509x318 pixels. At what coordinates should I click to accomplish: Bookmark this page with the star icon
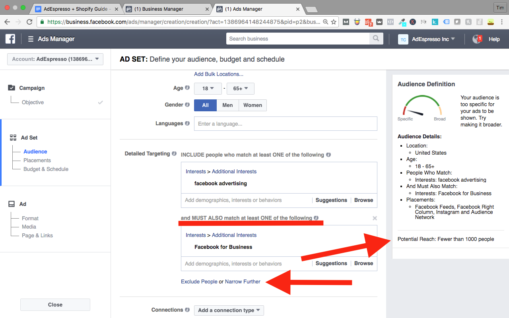point(334,22)
